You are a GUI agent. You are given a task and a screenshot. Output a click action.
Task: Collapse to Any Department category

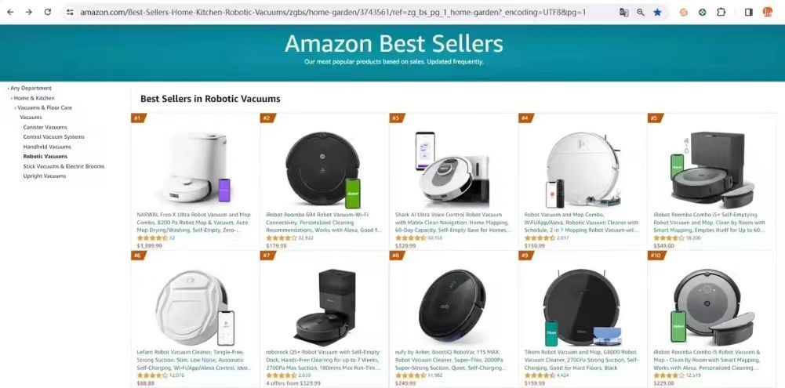(31, 88)
